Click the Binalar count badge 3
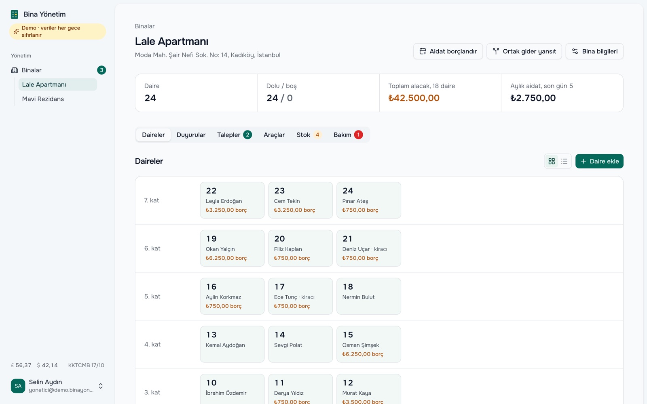Image resolution: width=647 pixels, height=404 pixels. [101, 70]
